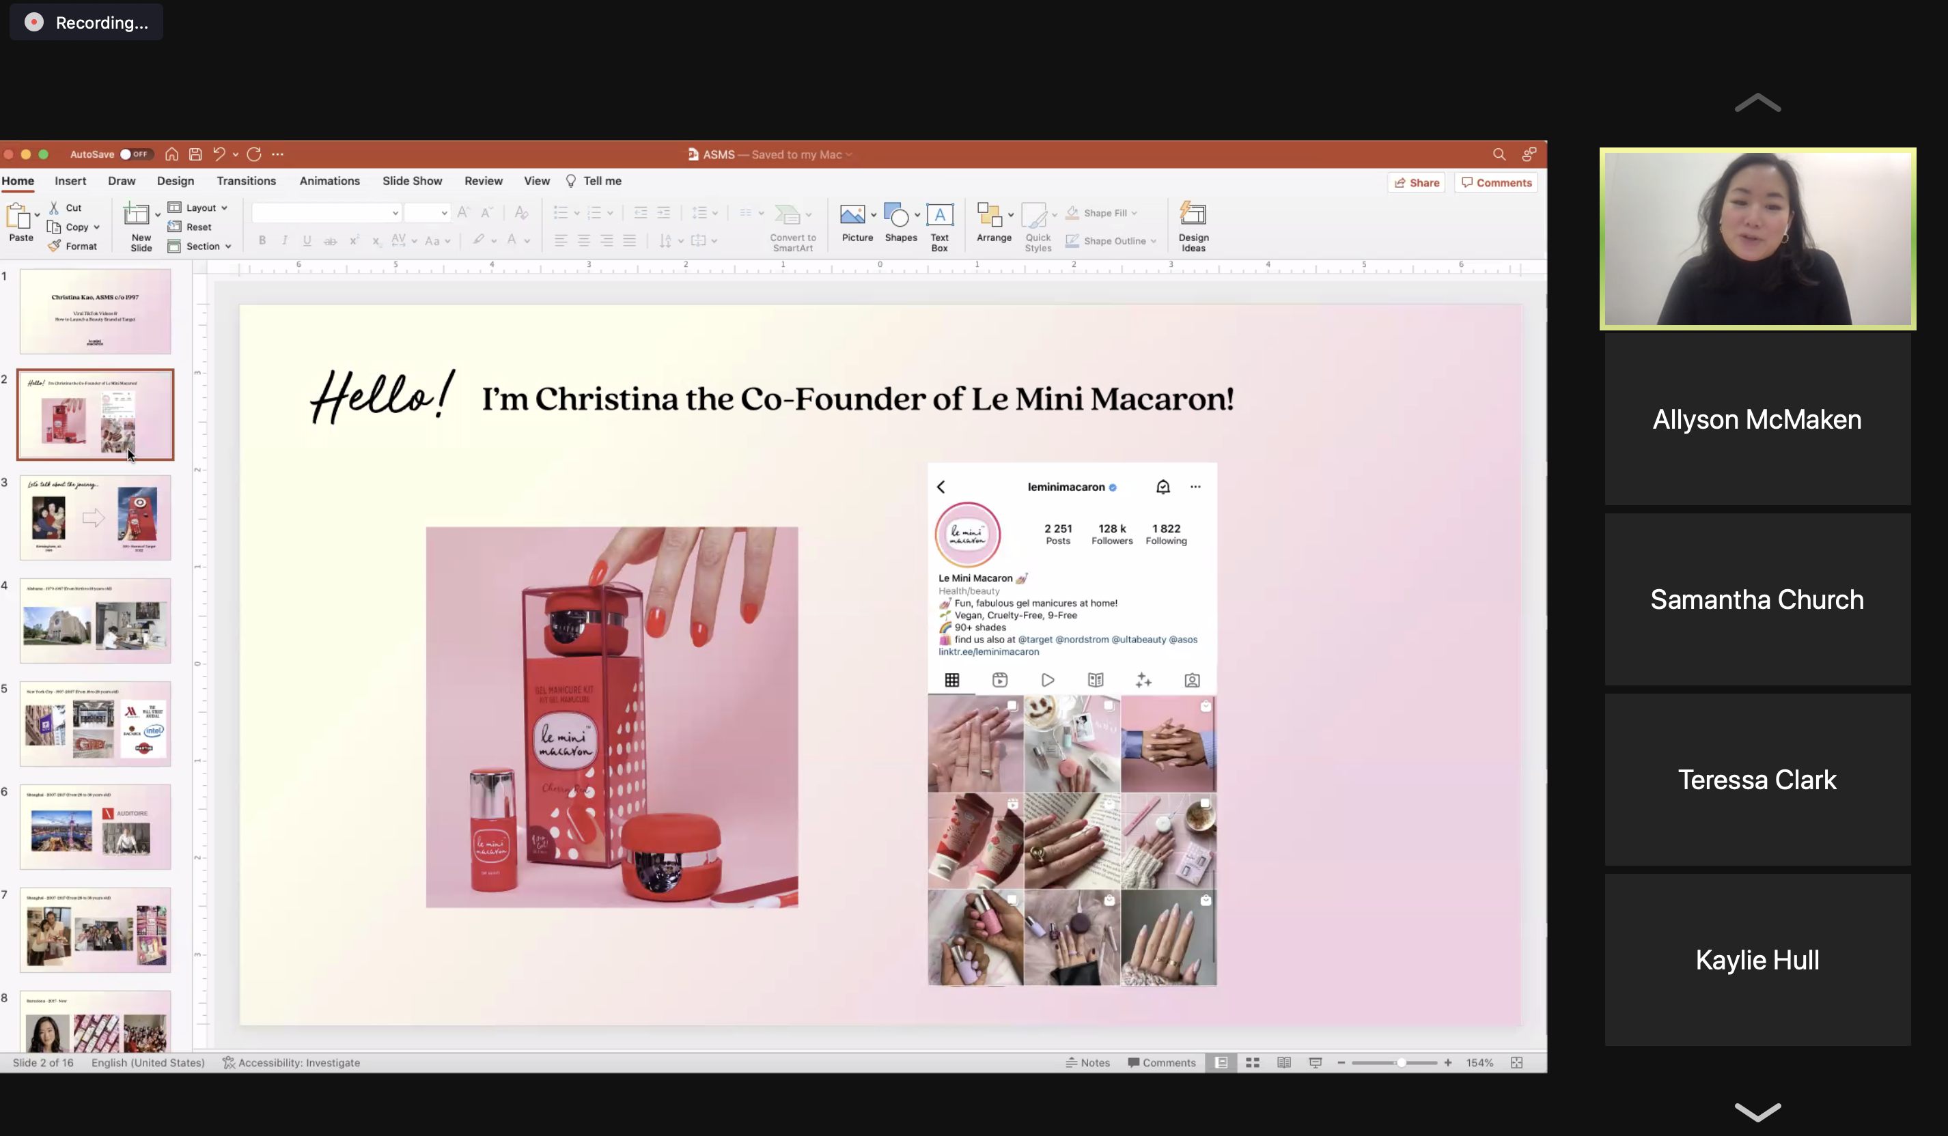
Task: Click the Undo arrow icon
Action: 219,154
